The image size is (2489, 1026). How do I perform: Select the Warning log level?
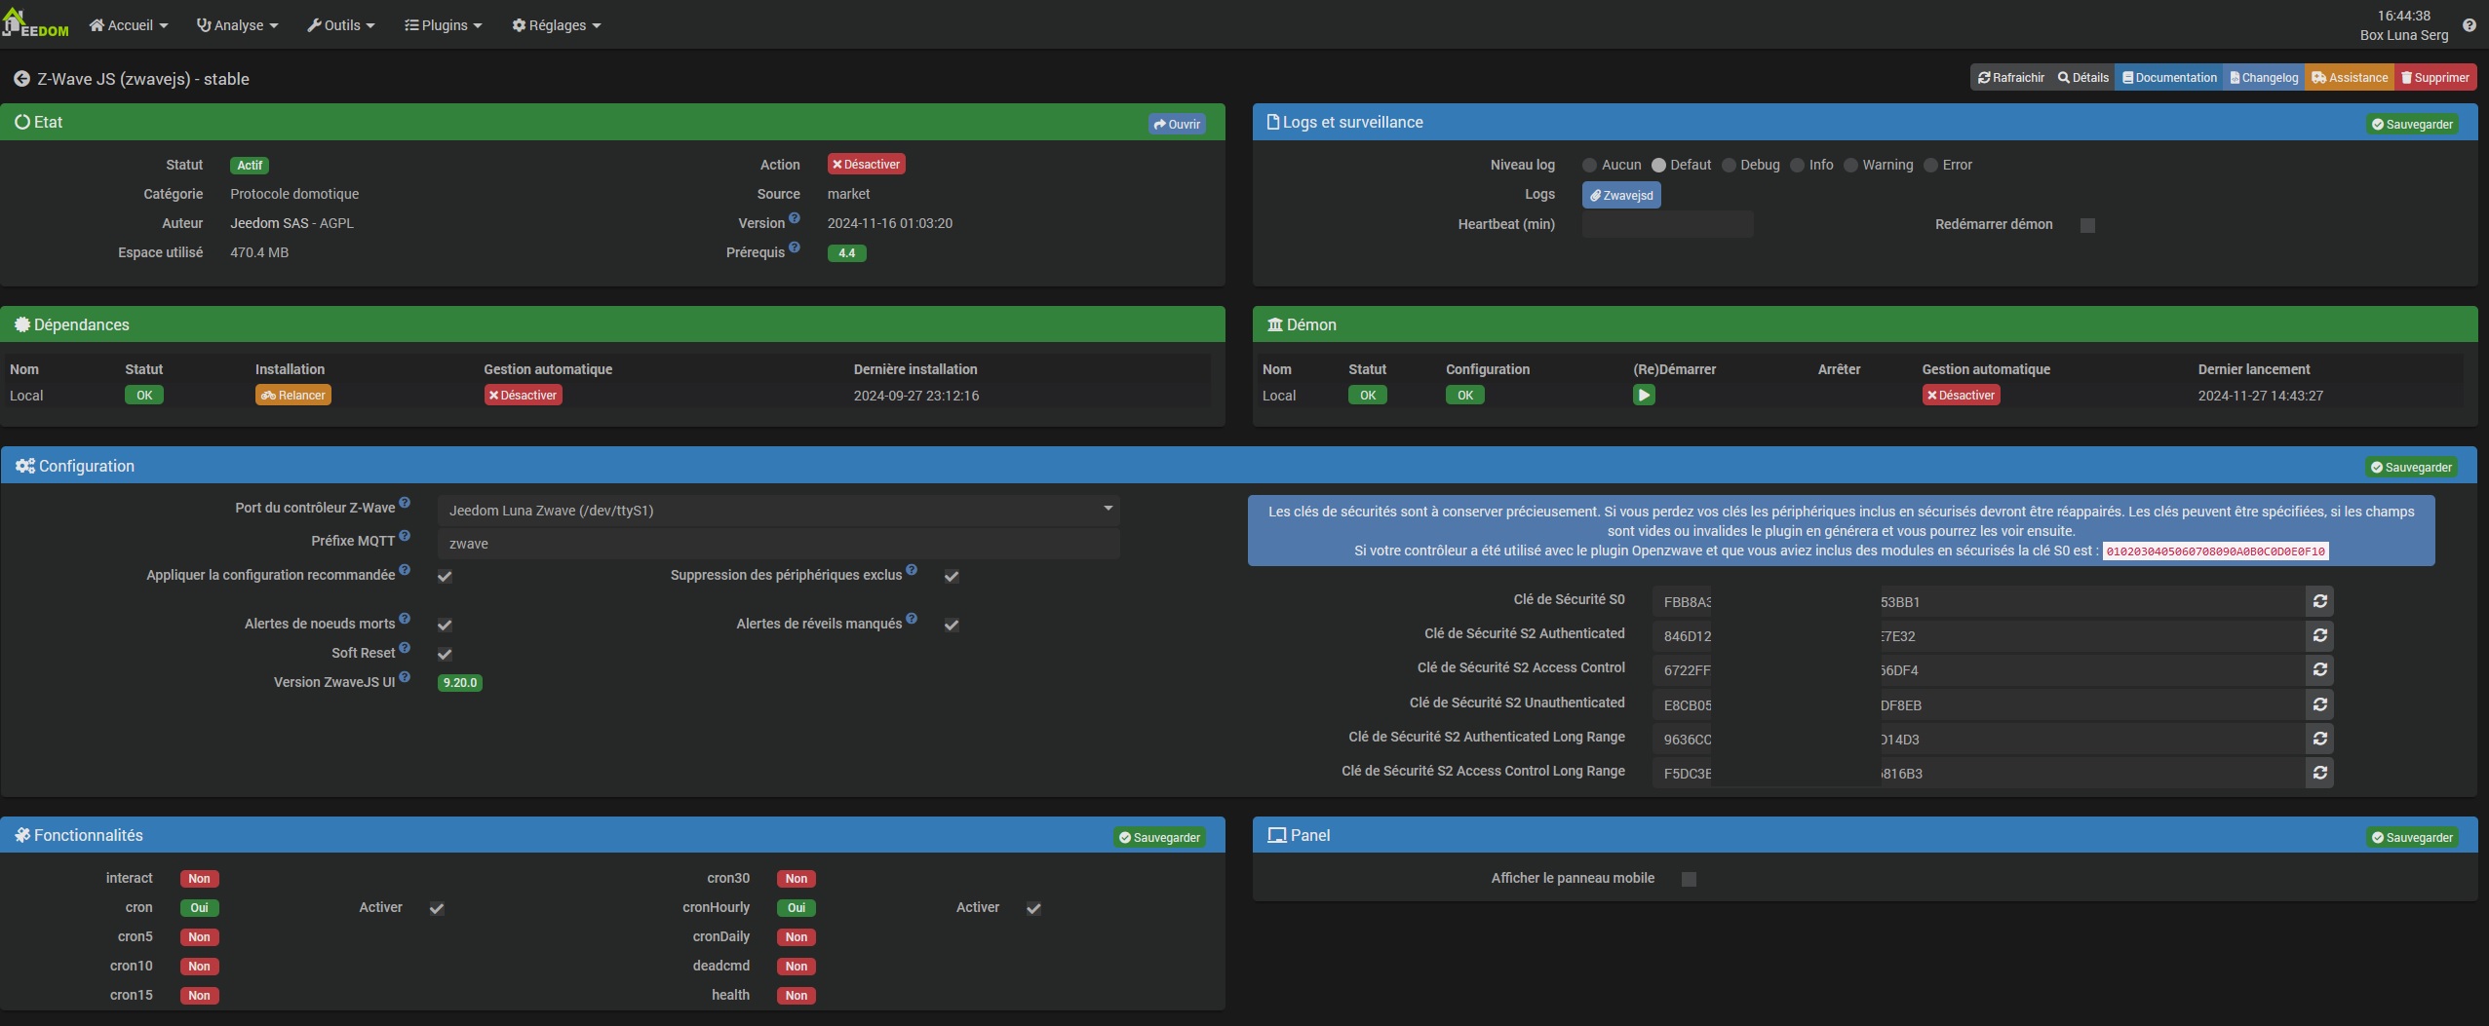tap(1851, 166)
